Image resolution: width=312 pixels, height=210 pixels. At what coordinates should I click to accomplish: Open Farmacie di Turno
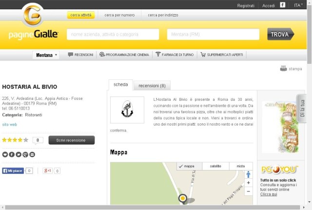[x=175, y=55]
